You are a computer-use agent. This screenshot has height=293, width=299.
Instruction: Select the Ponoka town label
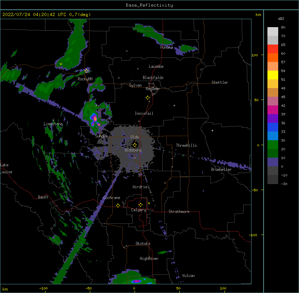click(x=166, y=47)
